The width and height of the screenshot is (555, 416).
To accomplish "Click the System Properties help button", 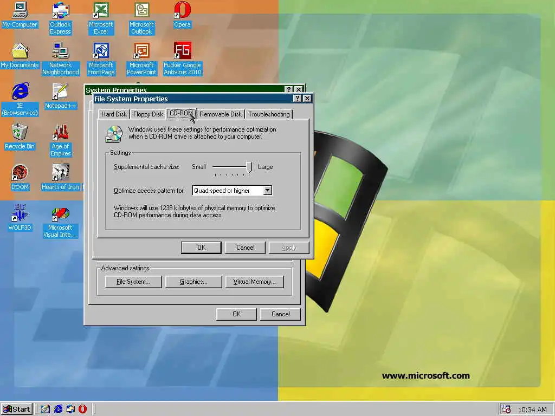I will (289, 89).
